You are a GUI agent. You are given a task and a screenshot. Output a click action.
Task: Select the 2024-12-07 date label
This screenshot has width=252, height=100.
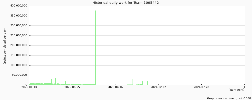[x=158, y=87]
